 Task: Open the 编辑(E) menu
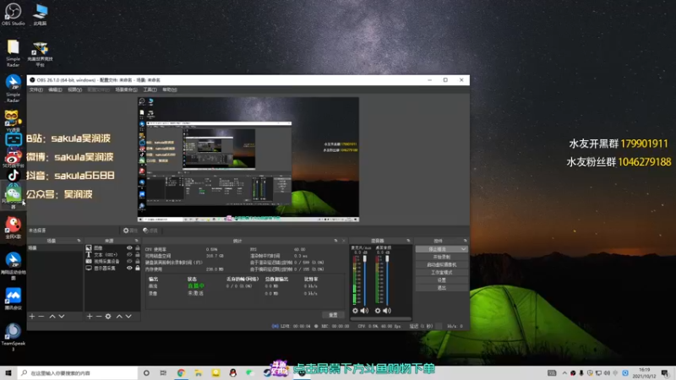coord(55,90)
